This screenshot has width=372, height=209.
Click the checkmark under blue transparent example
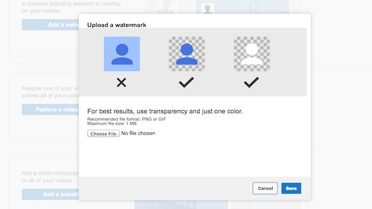[x=186, y=82]
